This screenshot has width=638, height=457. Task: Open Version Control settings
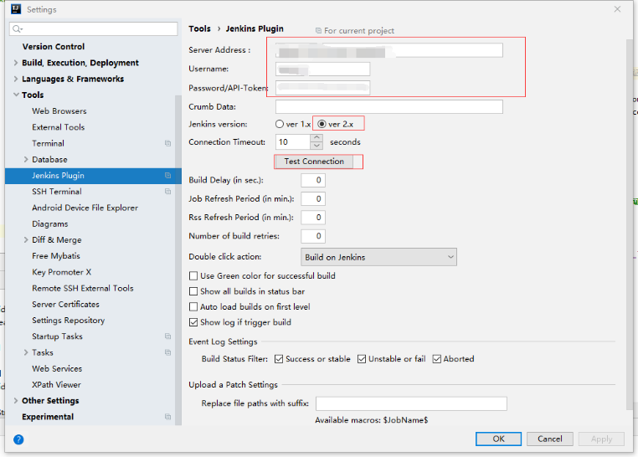coord(54,47)
